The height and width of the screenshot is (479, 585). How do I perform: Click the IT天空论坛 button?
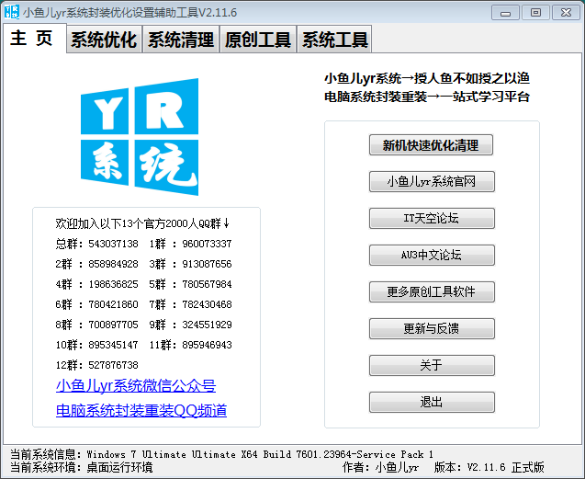[x=432, y=219]
